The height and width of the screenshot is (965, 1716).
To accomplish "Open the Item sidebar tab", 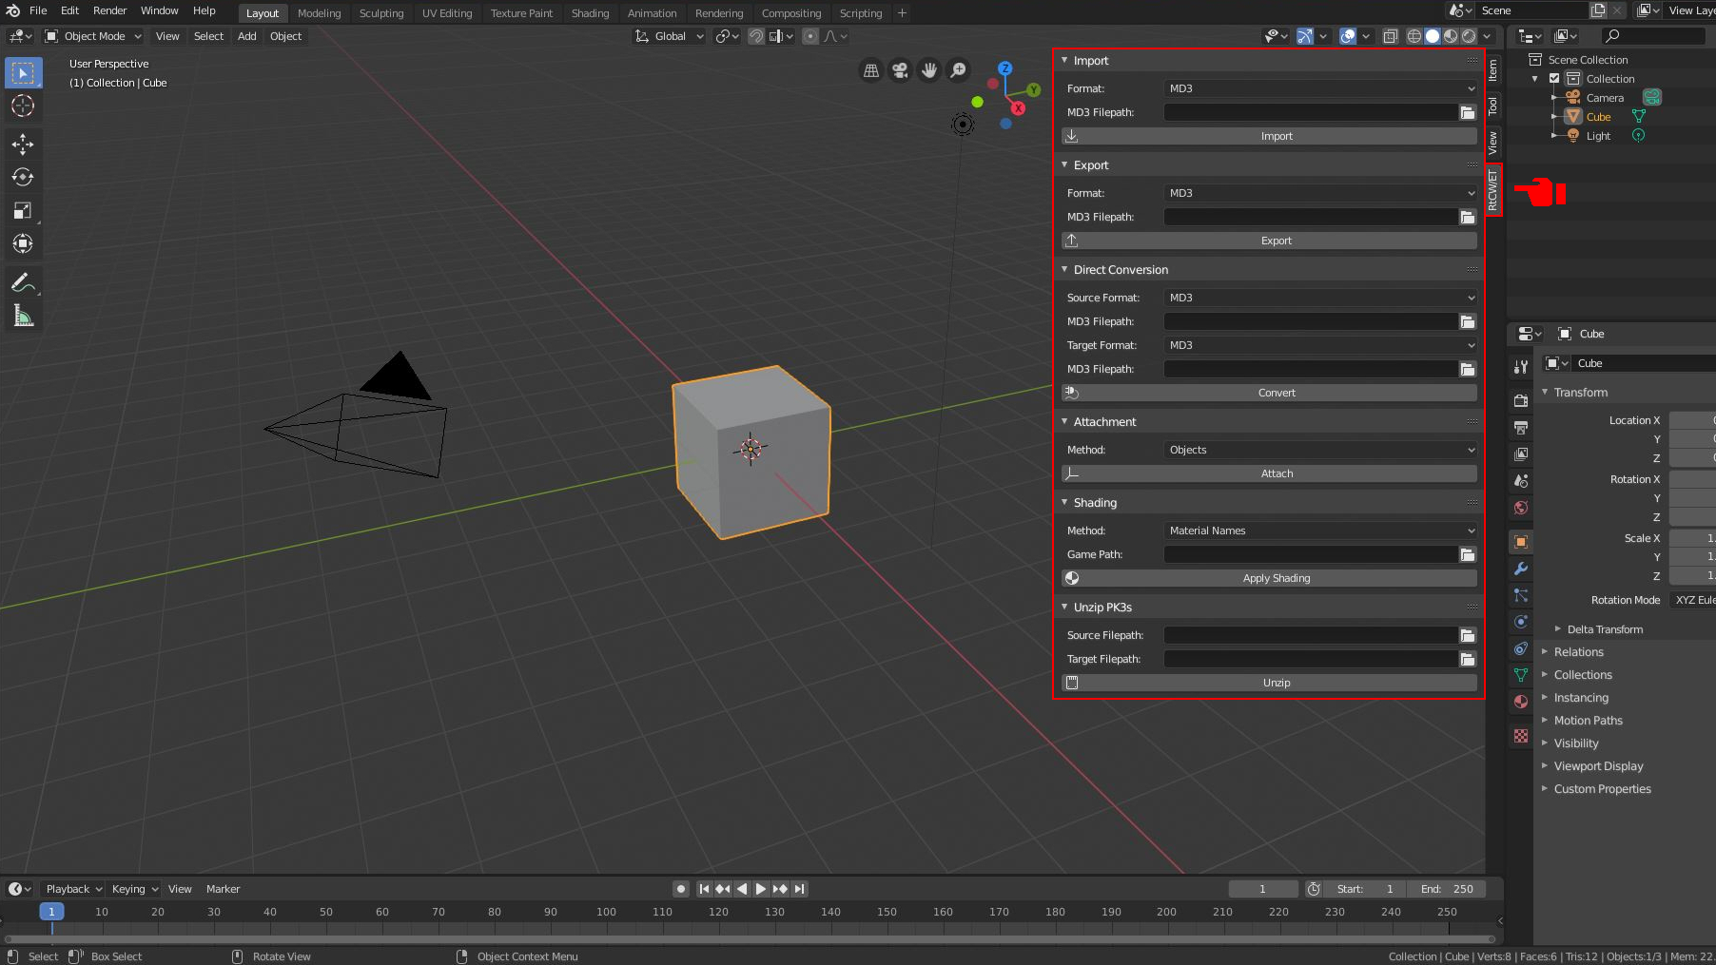I will coord(1492,69).
